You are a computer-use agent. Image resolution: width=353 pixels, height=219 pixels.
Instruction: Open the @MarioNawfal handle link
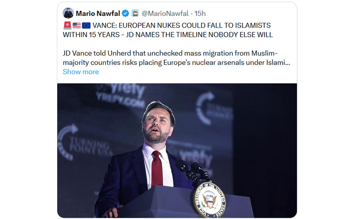(x=165, y=13)
